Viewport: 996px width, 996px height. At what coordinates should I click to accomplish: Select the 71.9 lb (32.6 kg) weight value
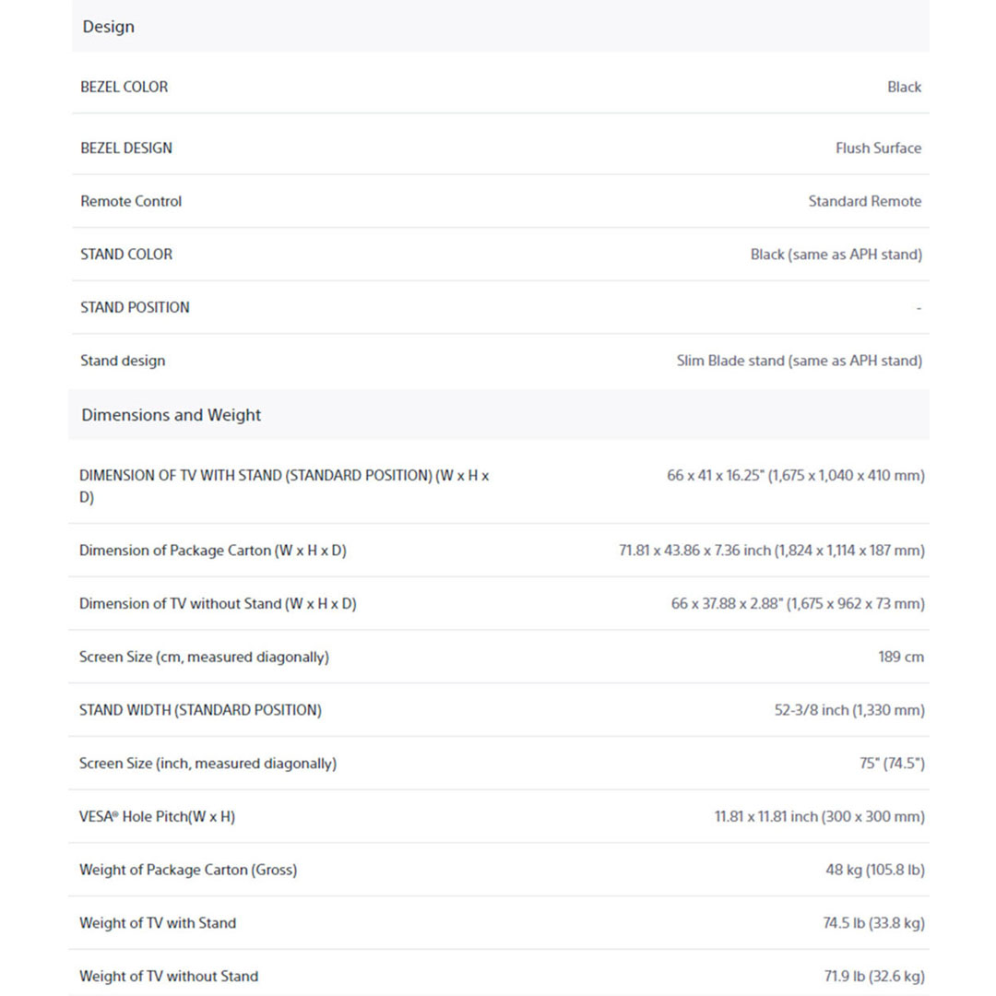873,977
